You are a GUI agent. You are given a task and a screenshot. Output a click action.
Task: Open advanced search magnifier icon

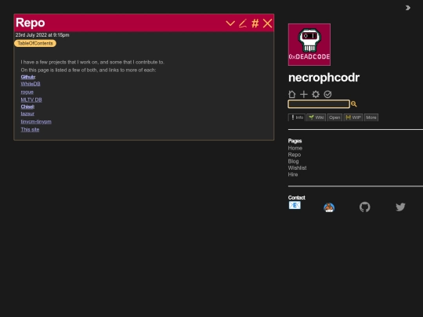coord(353,104)
